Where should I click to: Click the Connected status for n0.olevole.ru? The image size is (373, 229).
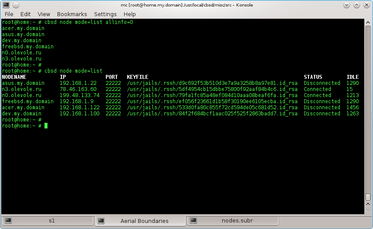pyautogui.click(x=317, y=95)
